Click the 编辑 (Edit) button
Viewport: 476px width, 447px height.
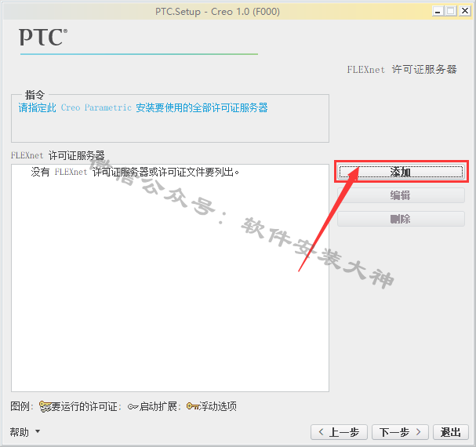point(401,195)
